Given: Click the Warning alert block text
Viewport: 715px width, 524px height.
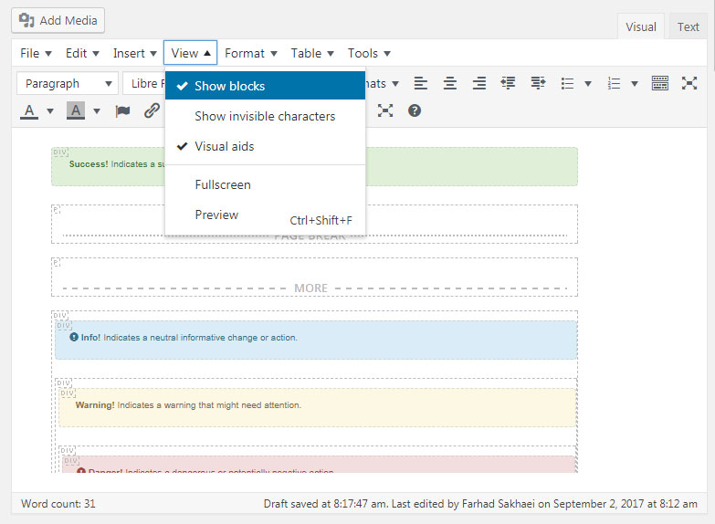Looking at the screenshot, I should [x=188, y=405].
